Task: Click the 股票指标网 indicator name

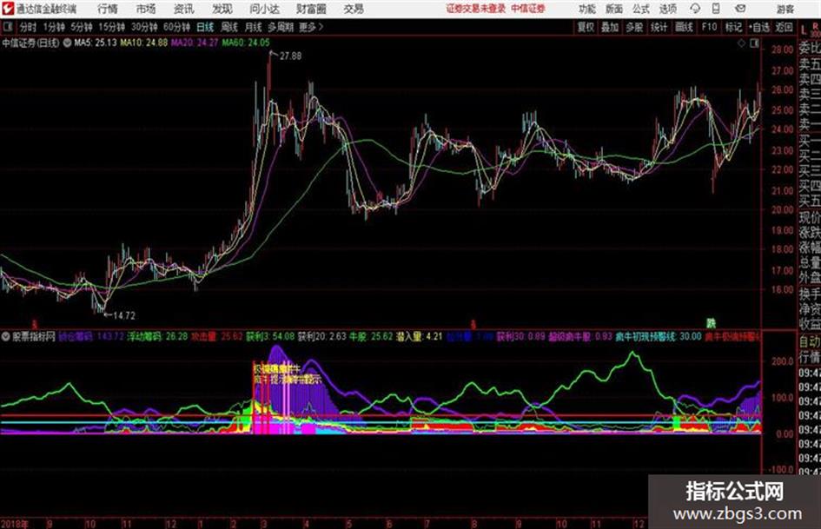Action: tap(34, 336)
